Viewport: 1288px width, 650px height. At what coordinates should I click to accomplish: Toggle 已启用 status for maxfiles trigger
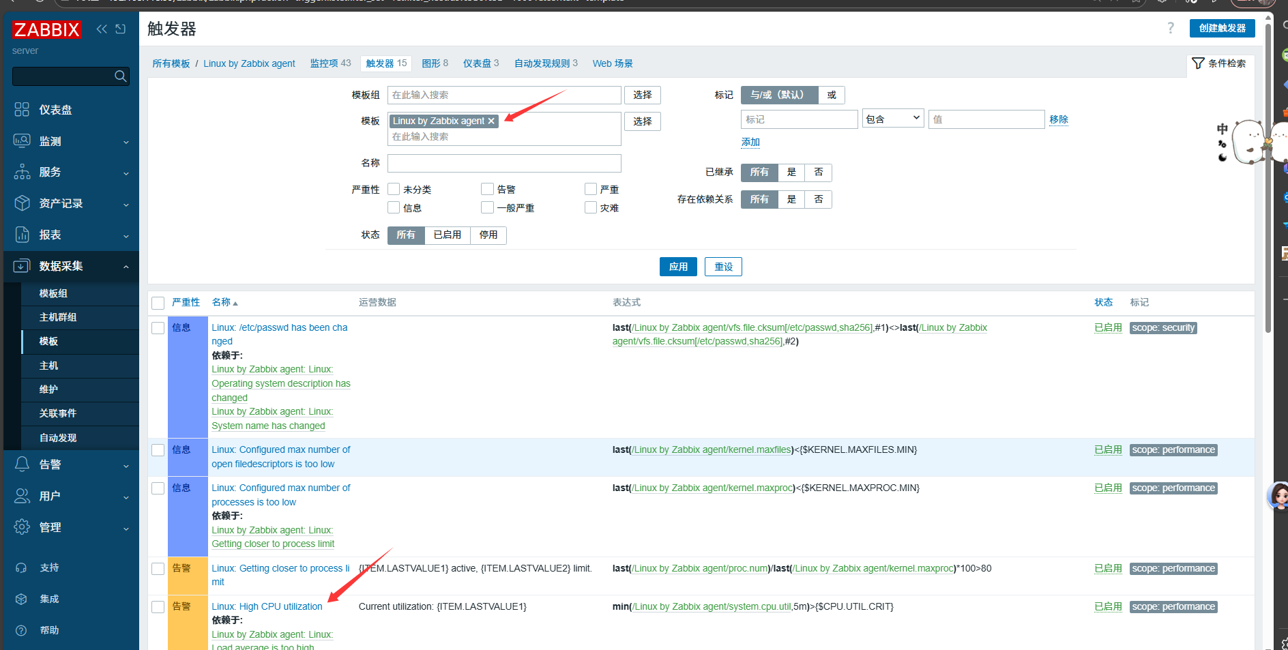point(1108,449)
